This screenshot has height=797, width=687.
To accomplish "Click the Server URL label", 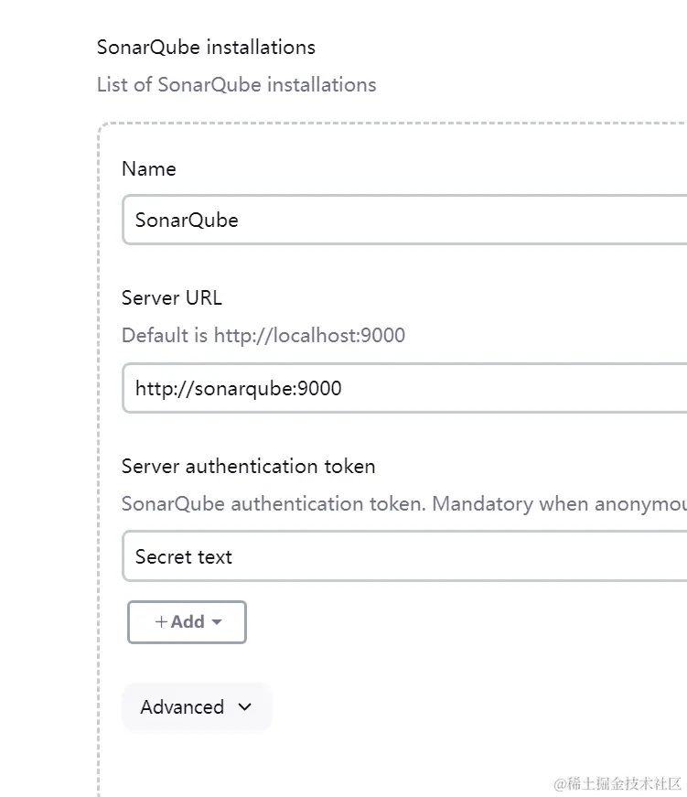I will (171, 297).
